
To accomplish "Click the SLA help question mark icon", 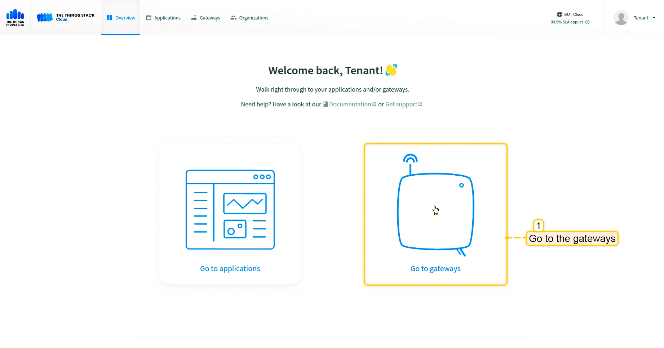I will 587,22.
